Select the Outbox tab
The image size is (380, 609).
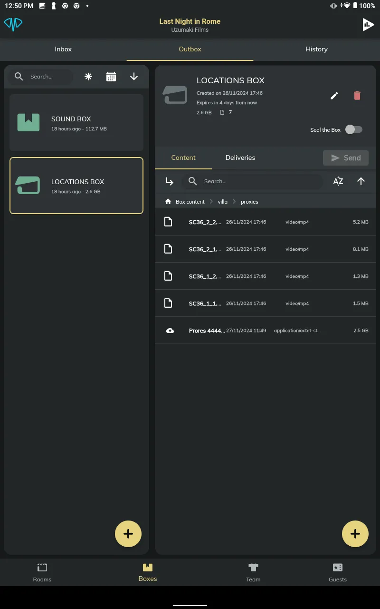pyautogui.click(x=190, y=49)
